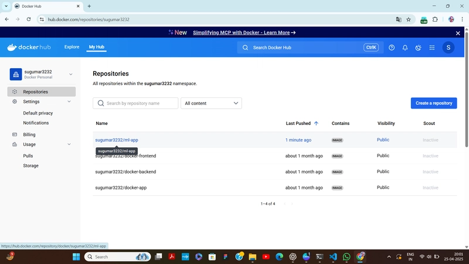Open the notifications bell icon
The image size is (469, 264).
tap(405, 48)
